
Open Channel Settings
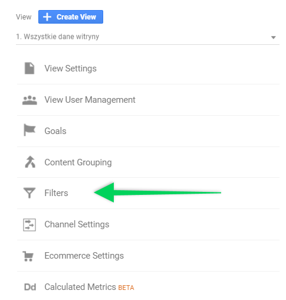[x=77, y=224]
